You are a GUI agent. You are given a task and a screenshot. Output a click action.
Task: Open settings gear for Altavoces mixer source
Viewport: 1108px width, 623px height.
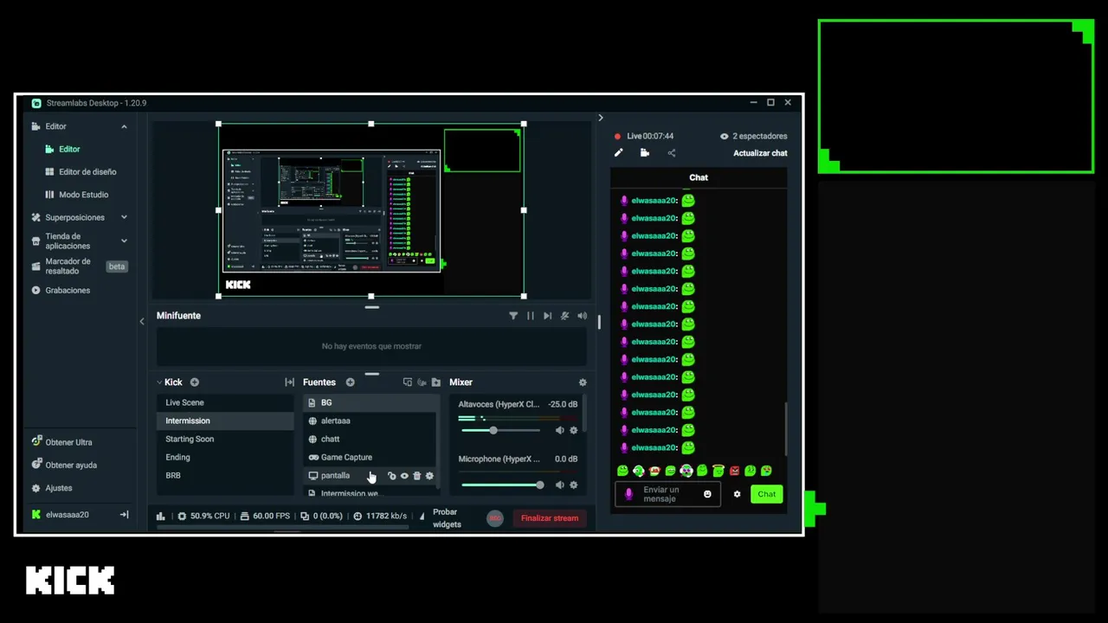coord(573,430)
